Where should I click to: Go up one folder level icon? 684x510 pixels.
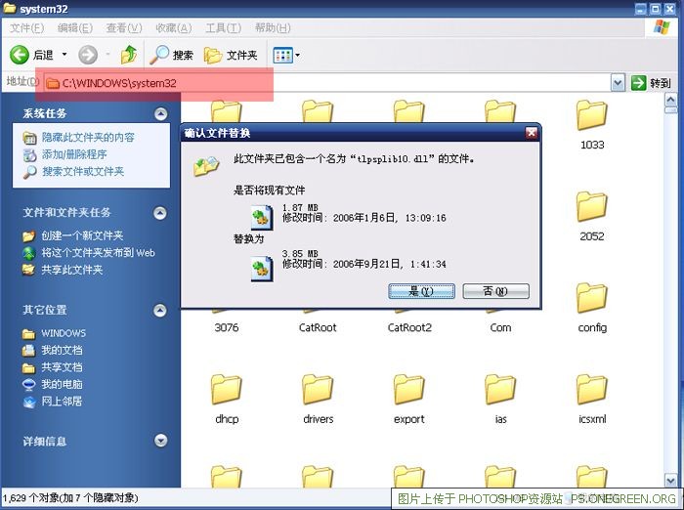[129, 55]
